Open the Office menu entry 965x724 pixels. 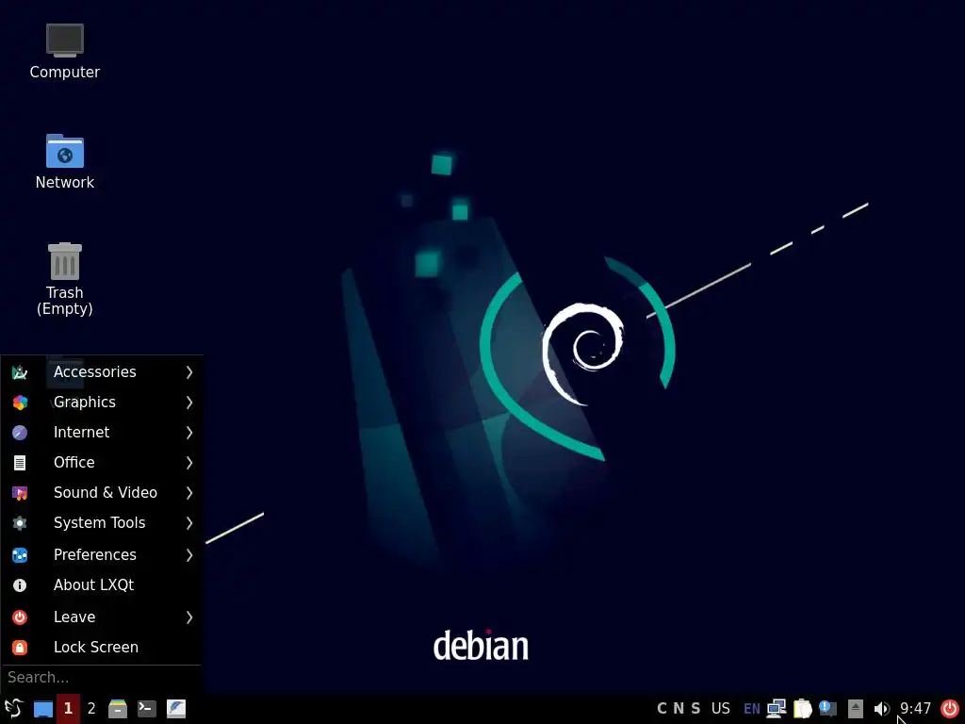102,462
